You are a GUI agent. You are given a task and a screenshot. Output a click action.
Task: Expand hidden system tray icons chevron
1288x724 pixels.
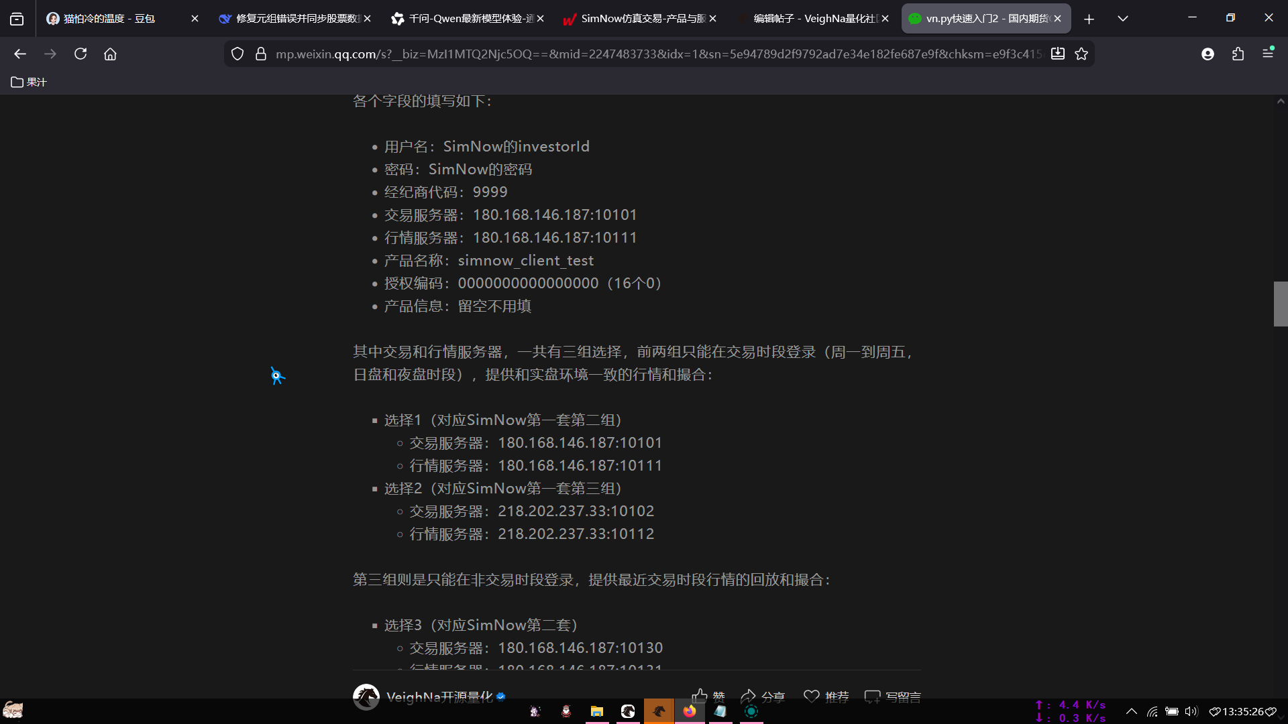coord(1132,711)
